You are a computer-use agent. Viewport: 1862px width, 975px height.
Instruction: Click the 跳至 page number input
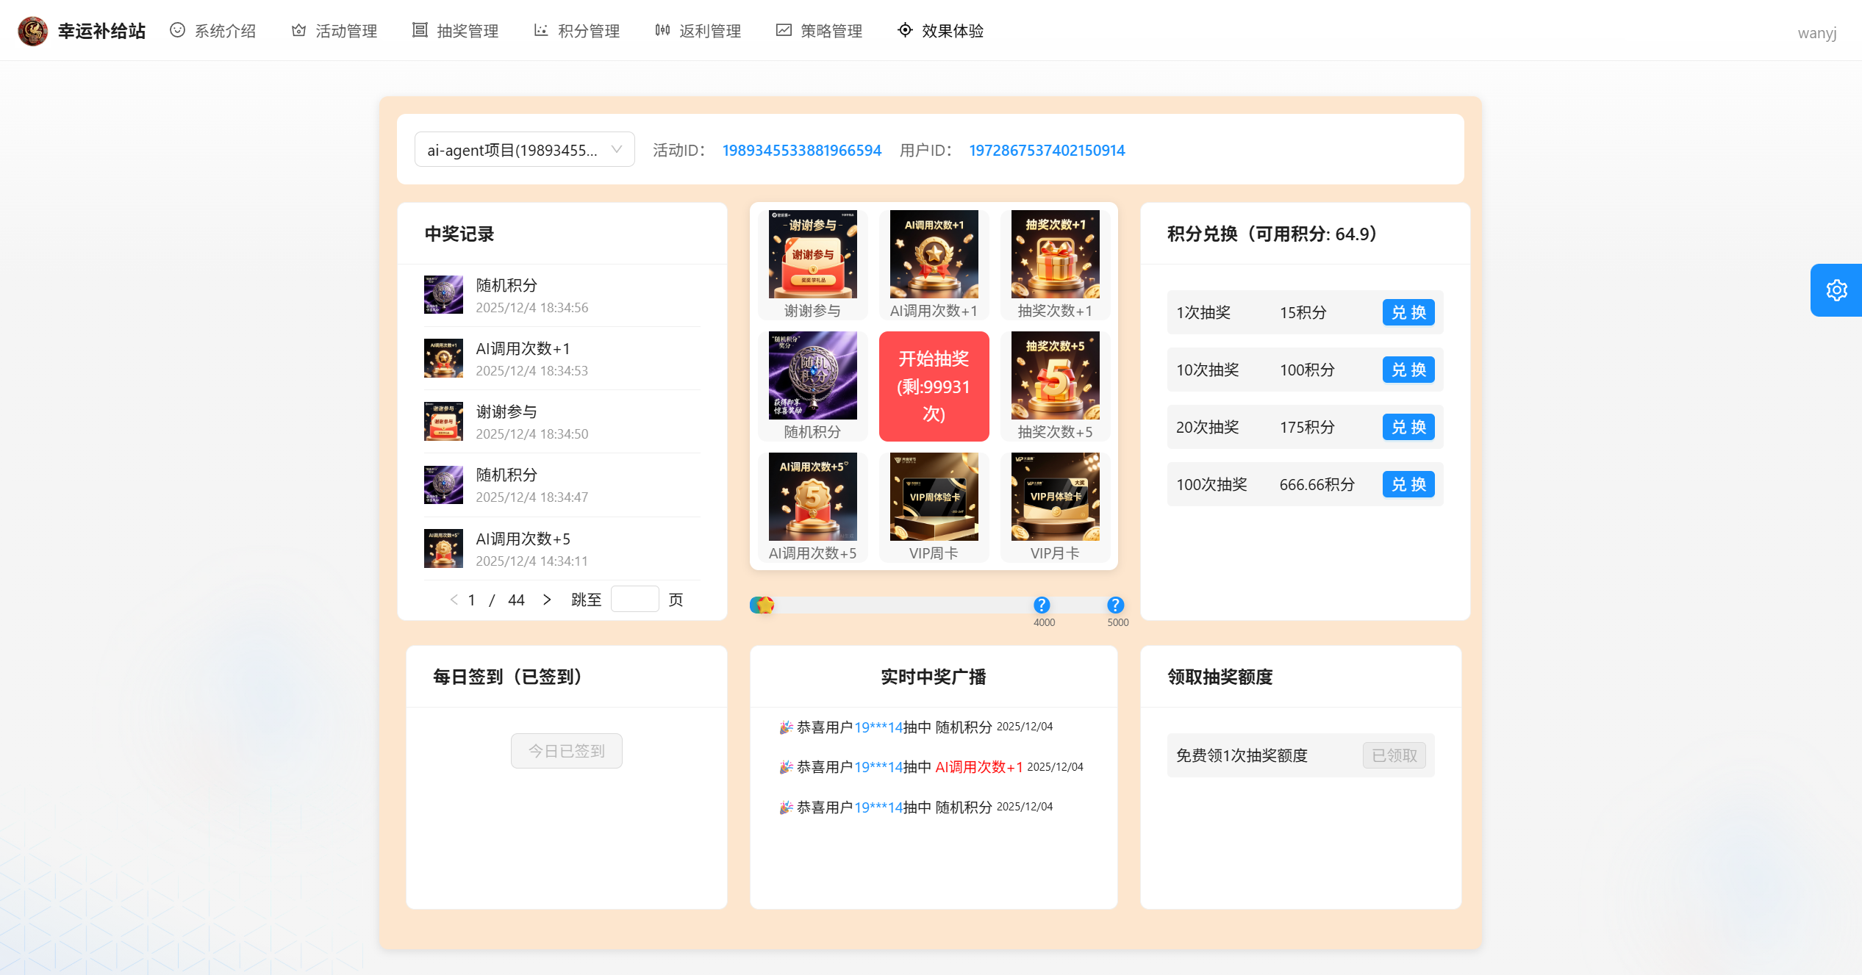tap(634, 600)
